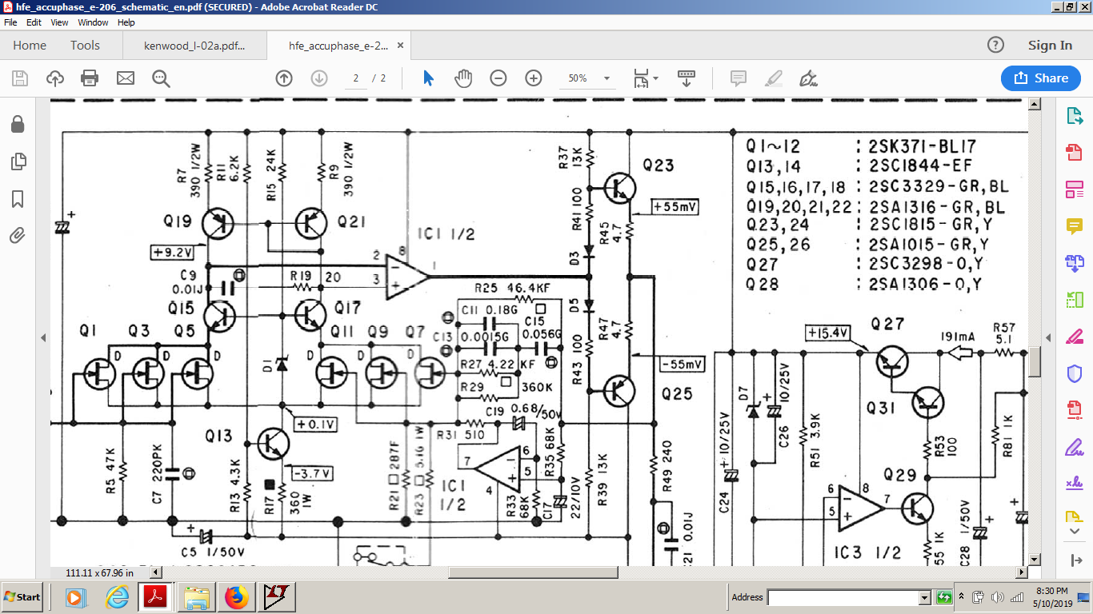This screenshot has height=614, width=1093.
Task: Click the Sign document fountain pen icon
Action: pos(808,78)
